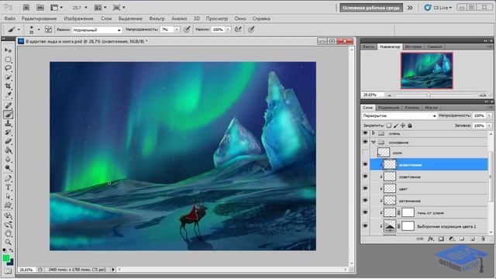Open CS Live menu button

[438, 8]
